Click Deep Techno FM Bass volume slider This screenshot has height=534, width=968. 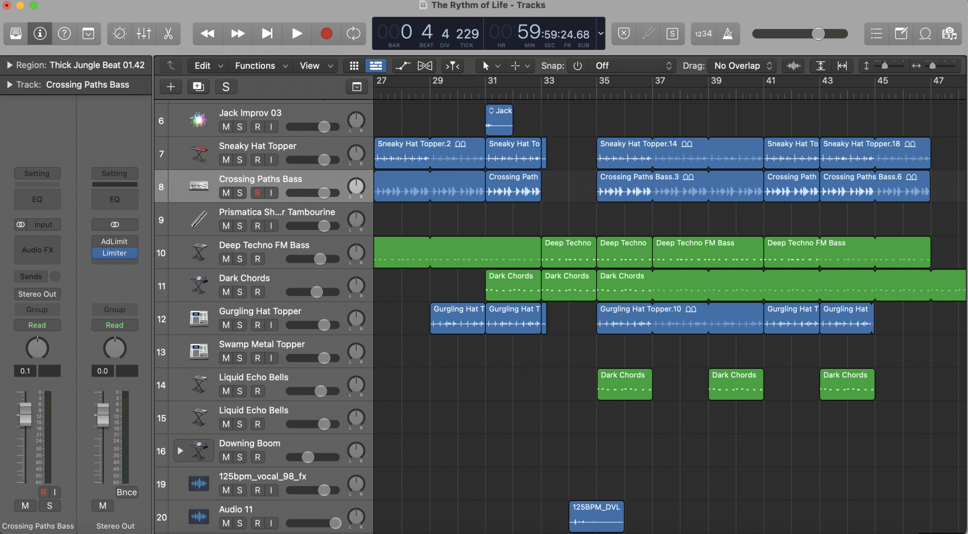point(313,259)
